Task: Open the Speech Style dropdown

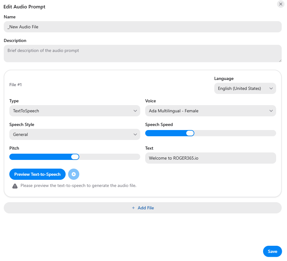Action: (75, 134)
